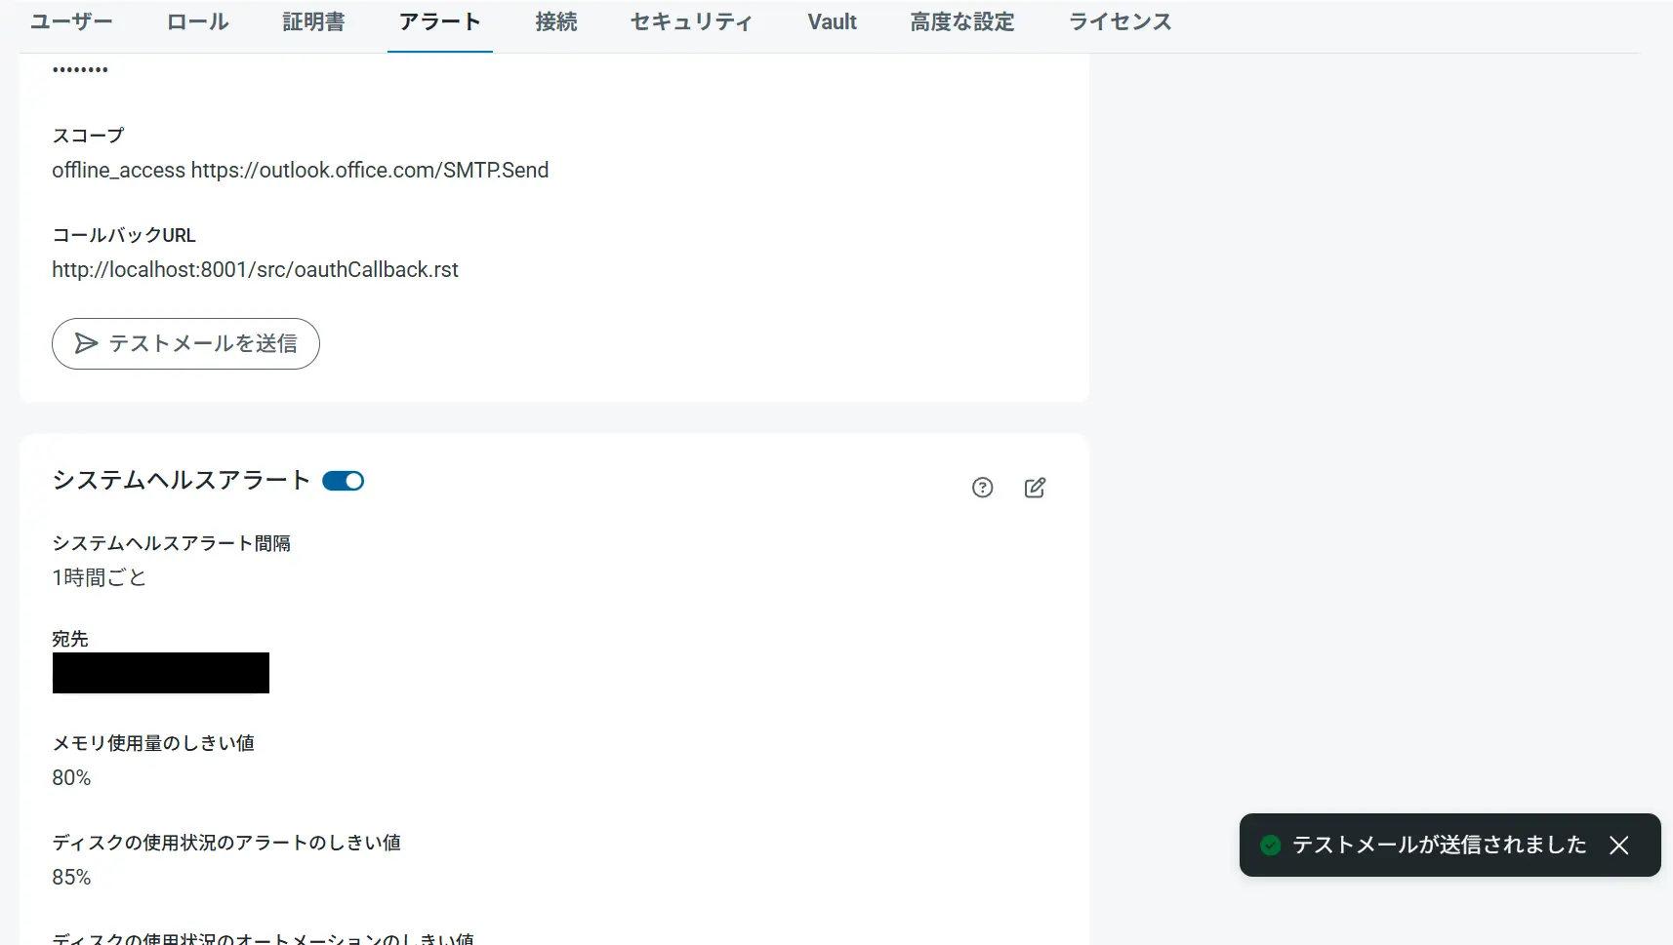Viewport: 1673px width, 945px height.
Task: View the ライセンス tab
Action: (1120, 21)
